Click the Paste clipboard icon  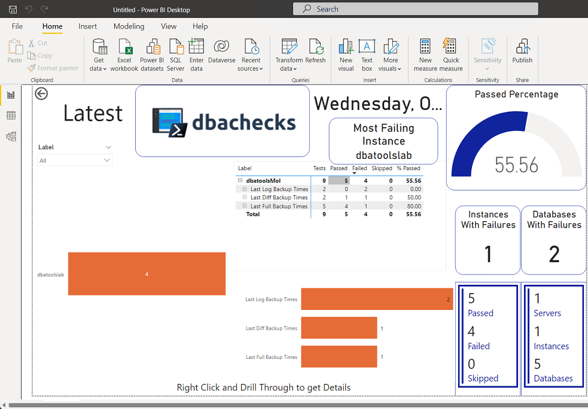(x=15, y=47)
